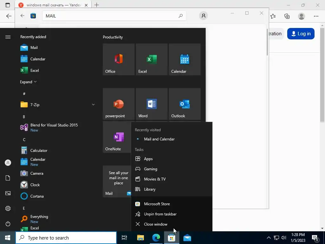Jump to the B letter group
Viewport: 325px width, 244px height.
pos(24,117)
